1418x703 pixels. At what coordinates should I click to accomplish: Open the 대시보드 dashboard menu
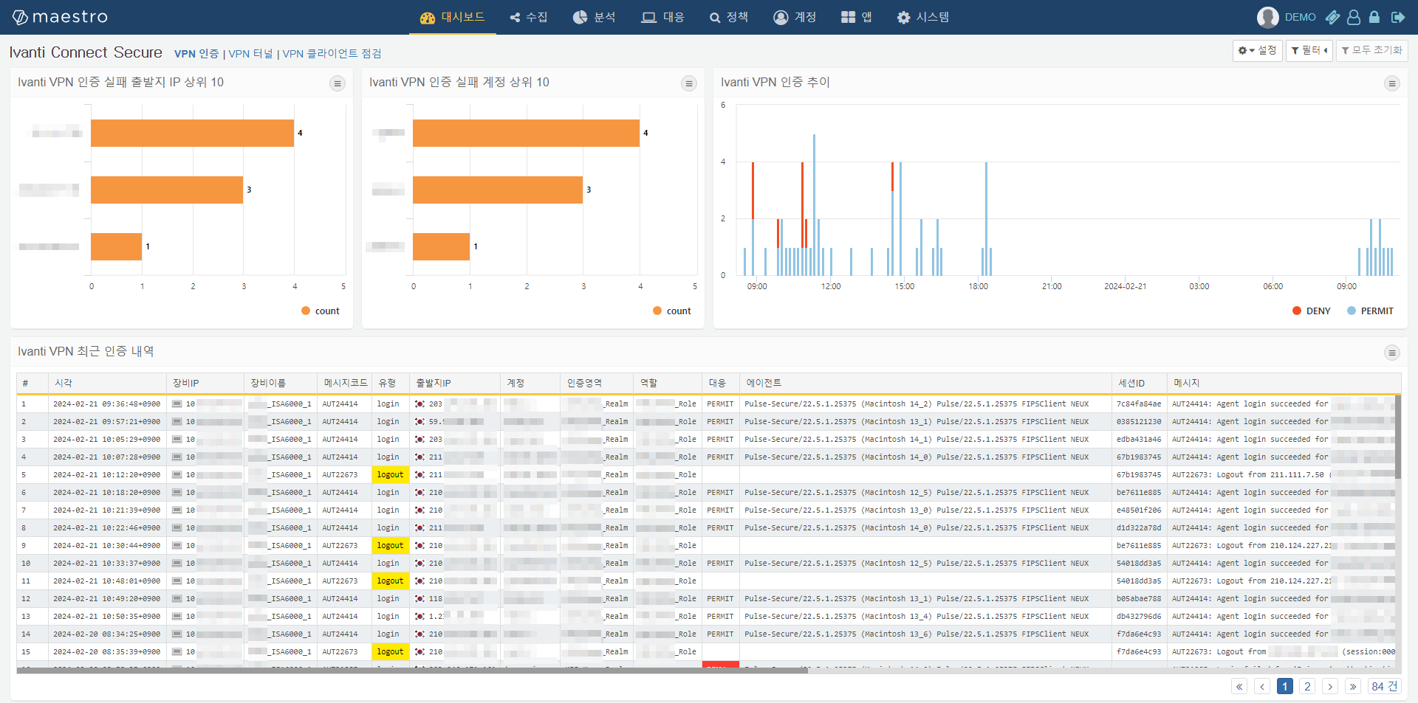[x=452, y=17]
